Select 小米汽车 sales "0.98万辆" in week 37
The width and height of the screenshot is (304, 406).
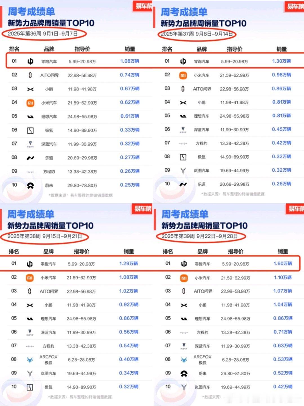pyautogui.click(x=281, y=75)
